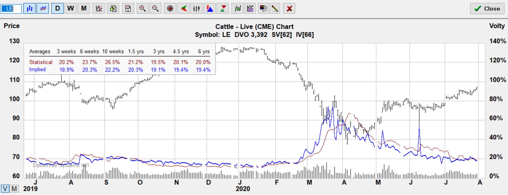Switch to the W weekly interval
508x195 pixels.
point(71,9)
